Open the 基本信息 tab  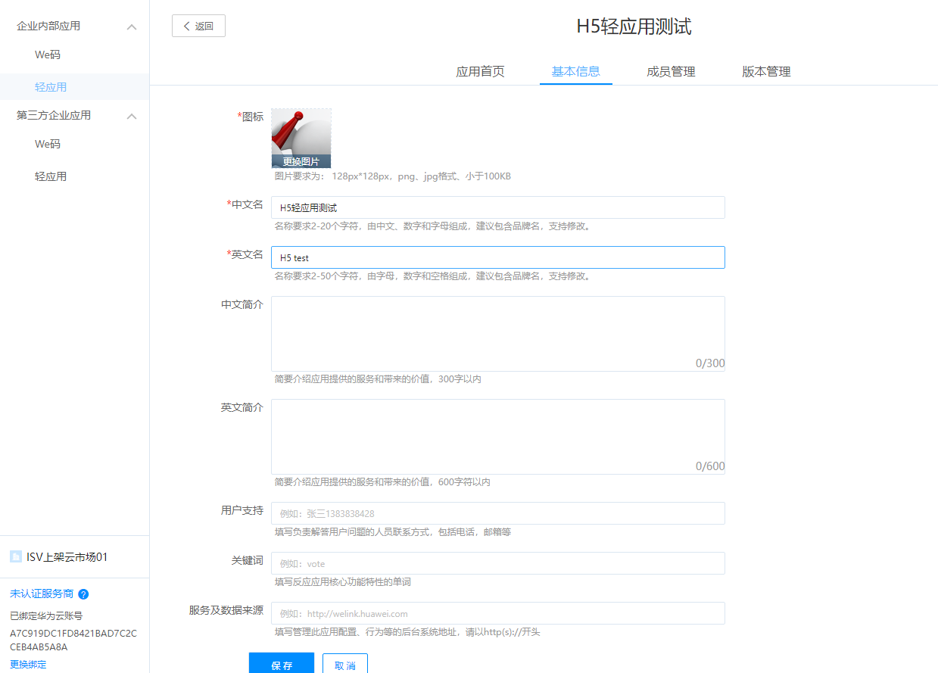click(x=575, y=71)
